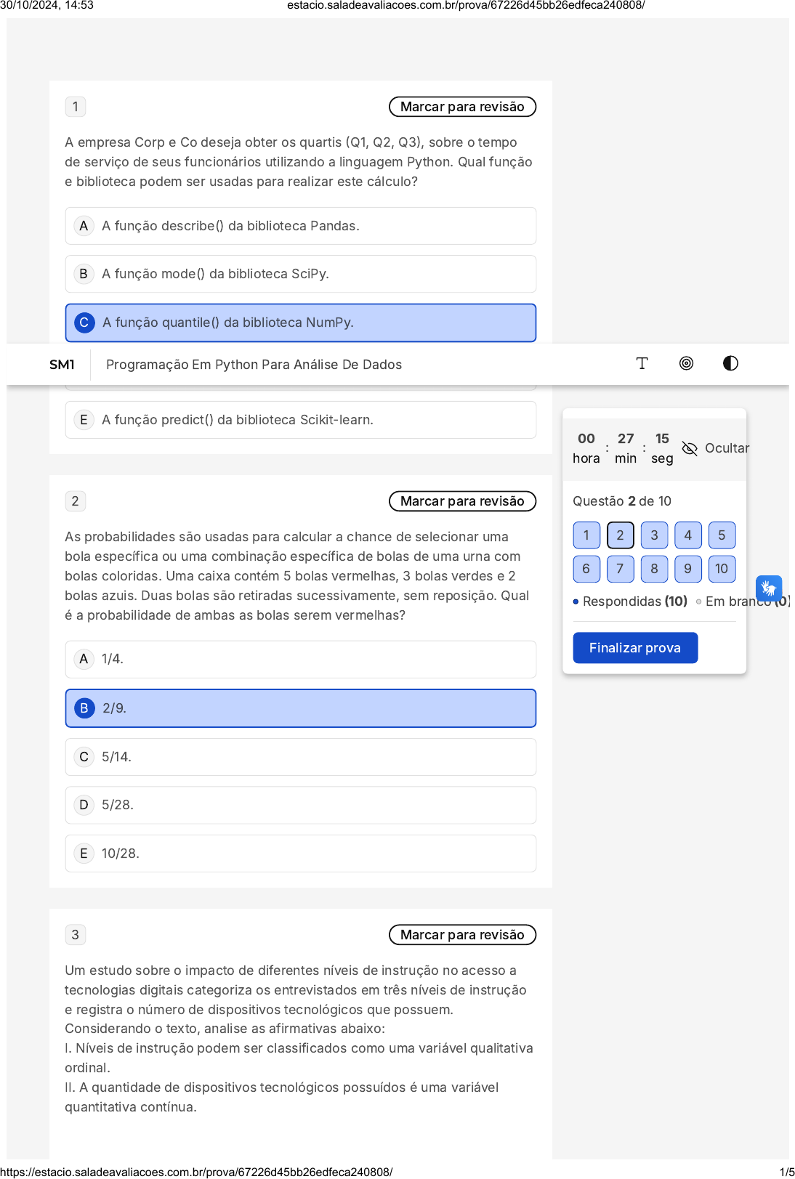This screenshot has height=1179, width=795.
Task: Open the focus mode target icon
Action: click(686, 363)
